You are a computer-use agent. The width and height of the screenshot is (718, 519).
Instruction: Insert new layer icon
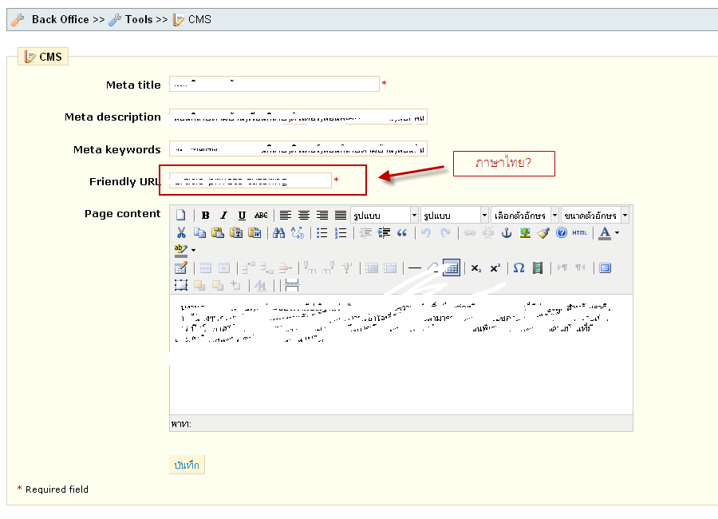coord(181,285)
